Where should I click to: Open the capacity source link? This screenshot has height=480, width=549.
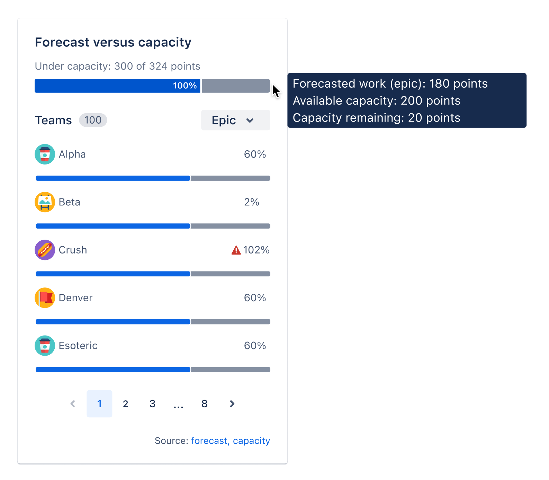click(251, 441)
